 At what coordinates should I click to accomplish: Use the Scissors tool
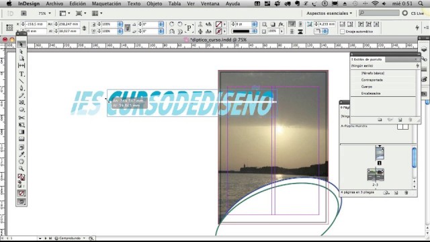pyautogui.click(x=21, y=118)
